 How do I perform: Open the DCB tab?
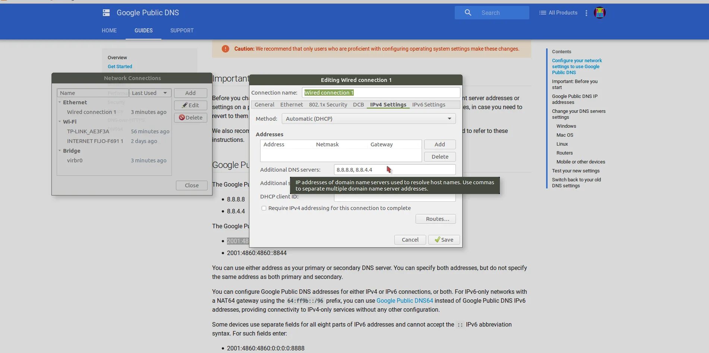point(358,105)
